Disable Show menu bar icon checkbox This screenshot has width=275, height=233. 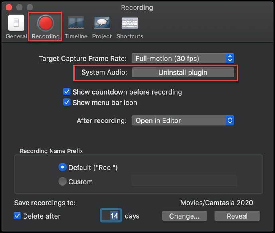pyautogui.click(x=67, y=103)
